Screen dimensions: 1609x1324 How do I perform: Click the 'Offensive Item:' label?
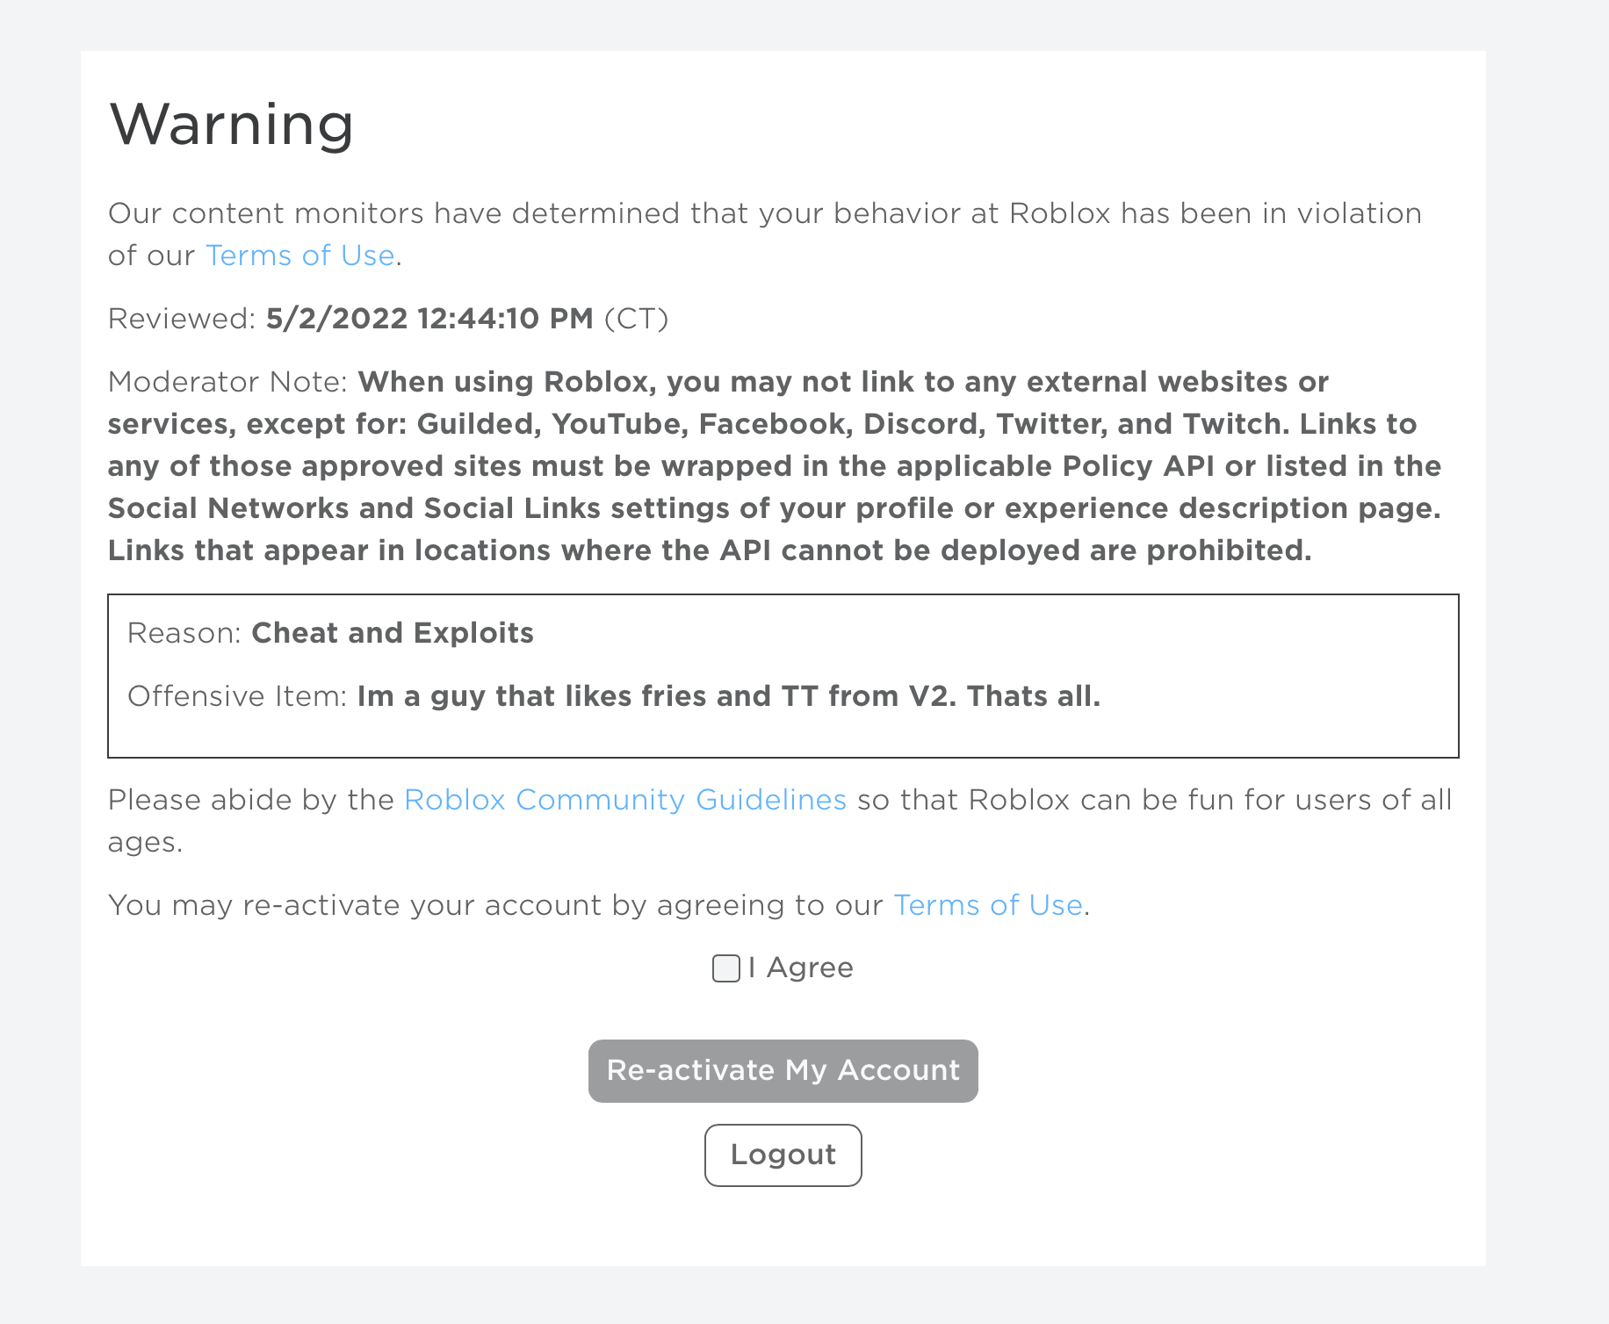coord(236,696)
